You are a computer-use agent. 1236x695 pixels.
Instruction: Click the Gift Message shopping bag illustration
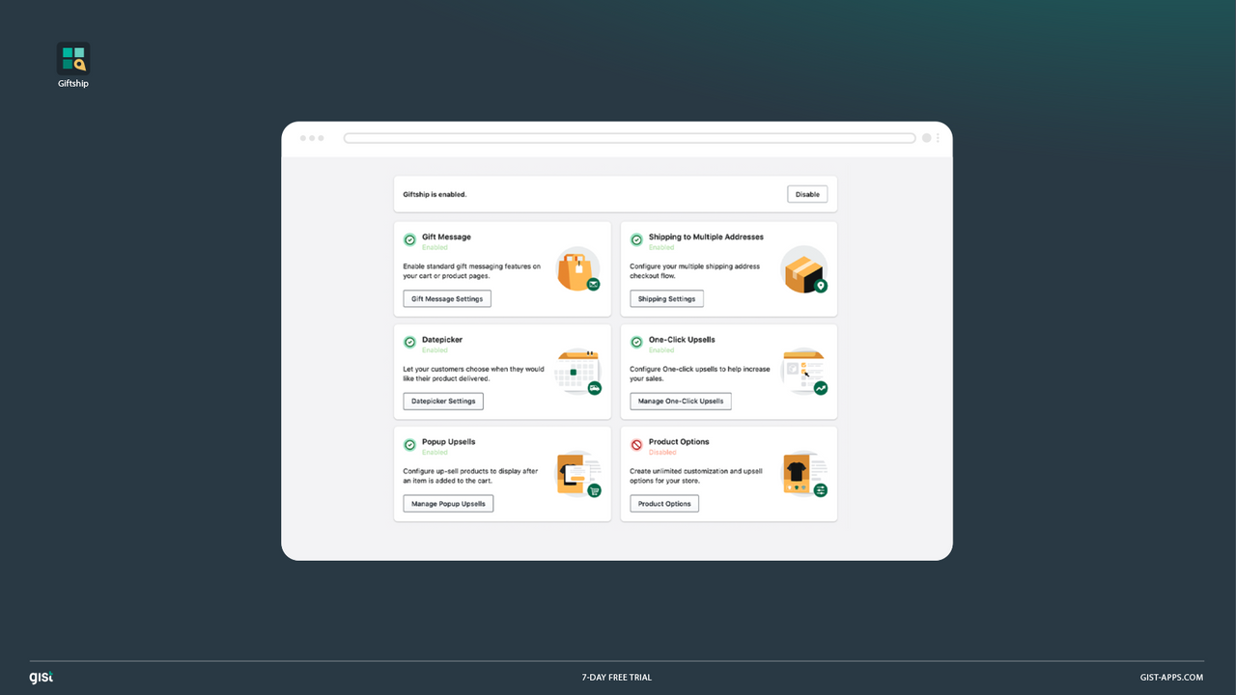pyautogui.click(x=578, y=269)
